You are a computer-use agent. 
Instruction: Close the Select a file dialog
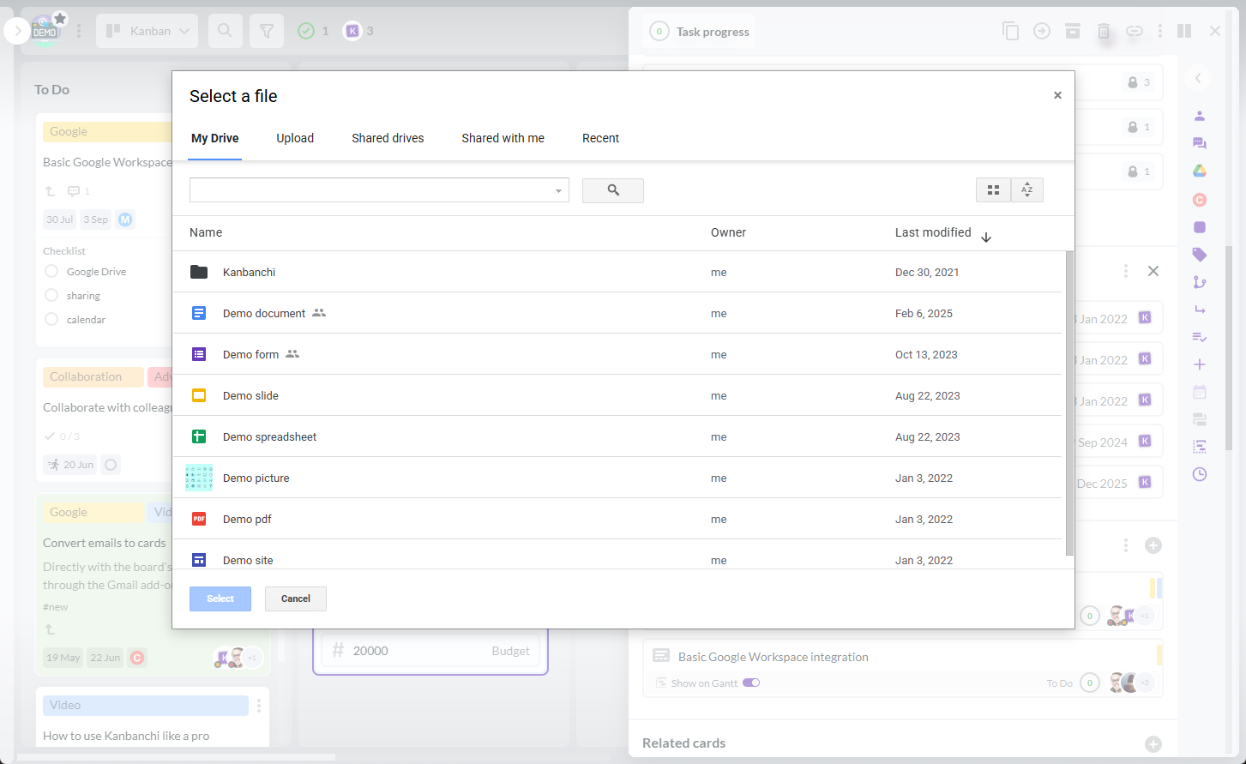click(x=1057, y=95)
